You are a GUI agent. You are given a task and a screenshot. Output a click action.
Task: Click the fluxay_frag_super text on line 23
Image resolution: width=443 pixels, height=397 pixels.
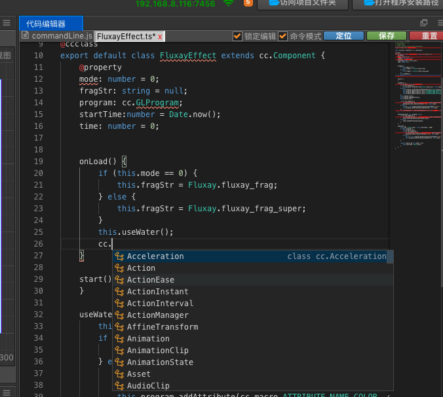[x=262, y=209]
